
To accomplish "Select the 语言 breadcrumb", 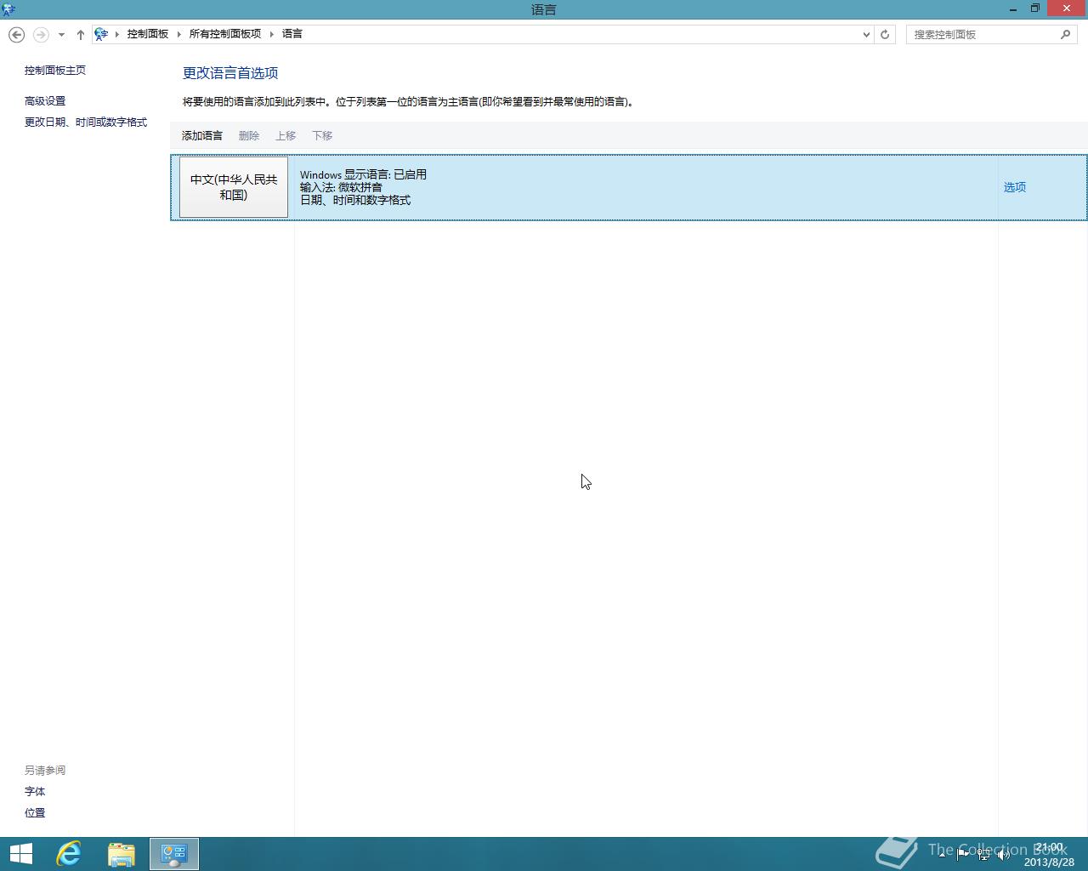I will pos(292,34).
